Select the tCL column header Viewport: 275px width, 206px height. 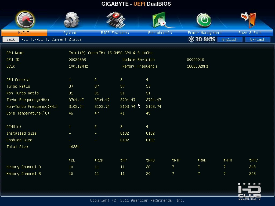tap(72, 160)
